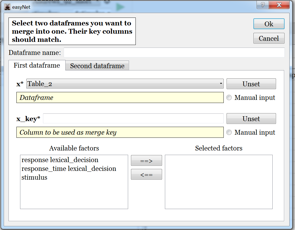The width and height of the screenshot is (295, 230).
Task: Unset the x_key* merge key value
Action: (251, 119)
